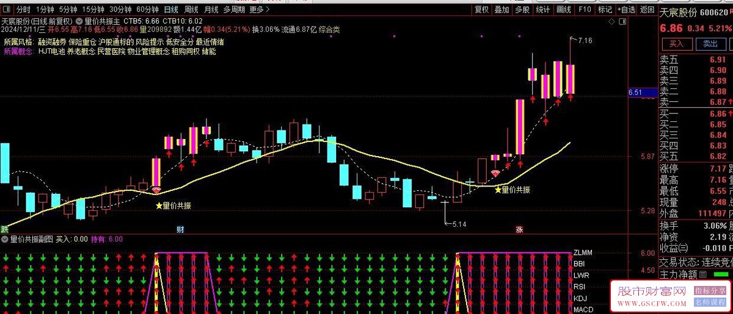Select the 卖一 6.87 order row

(x=695, y=102)
